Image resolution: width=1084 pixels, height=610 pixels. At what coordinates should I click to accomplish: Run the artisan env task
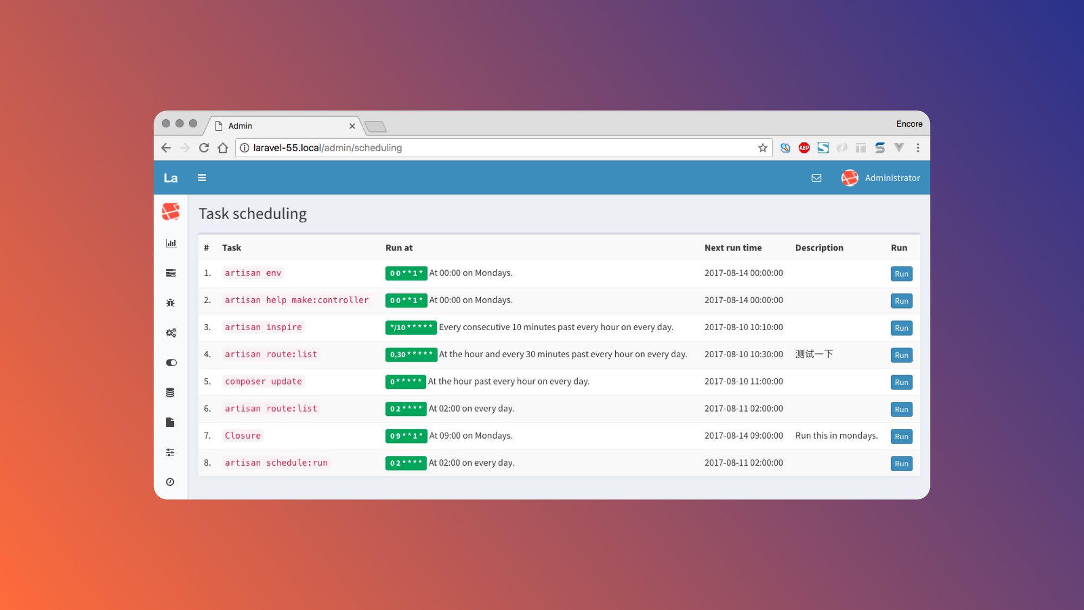[x=901, y=274]
